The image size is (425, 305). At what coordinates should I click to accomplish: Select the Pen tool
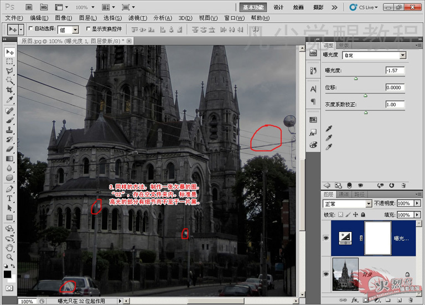(x=10, y=189)
